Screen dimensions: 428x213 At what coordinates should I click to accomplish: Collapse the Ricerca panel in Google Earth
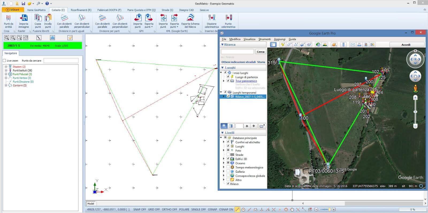tap(222, 45)
